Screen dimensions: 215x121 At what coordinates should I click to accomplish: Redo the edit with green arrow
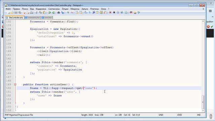pyautogui.click(x=53, y=13)
